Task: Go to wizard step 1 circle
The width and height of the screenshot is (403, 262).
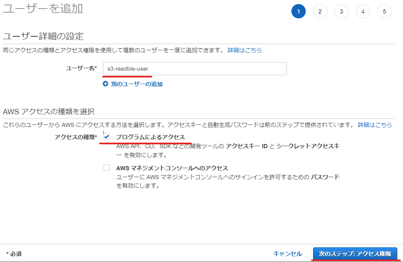Action: click(x=298, y=11)
